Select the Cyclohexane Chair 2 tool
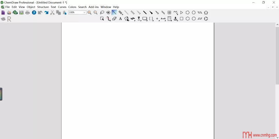 (200, 19)
